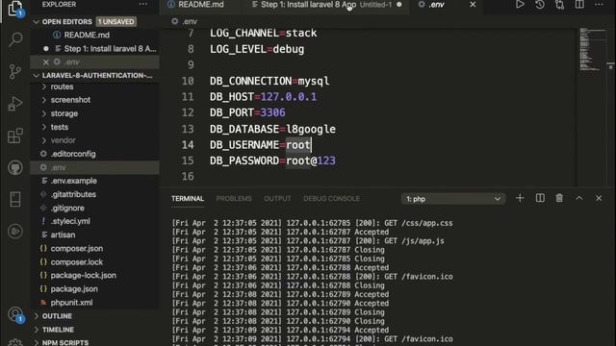Open the .gitattributes file
This screenshot has width=616, height=346.
73,194
